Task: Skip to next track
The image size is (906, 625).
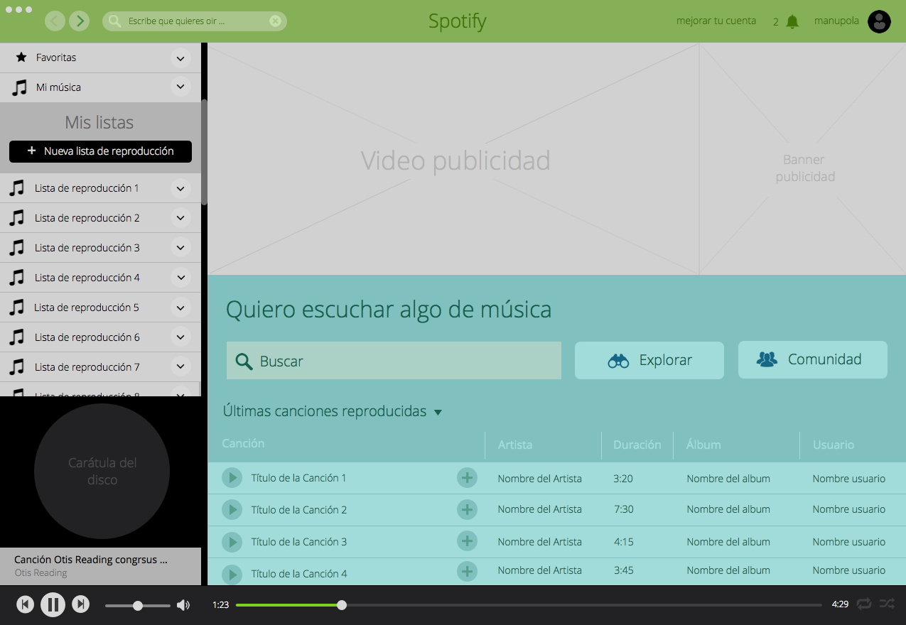Action: coord(81,604)
